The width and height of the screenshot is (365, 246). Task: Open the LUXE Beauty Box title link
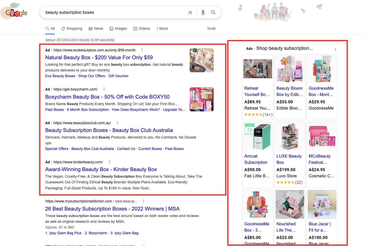289,159
